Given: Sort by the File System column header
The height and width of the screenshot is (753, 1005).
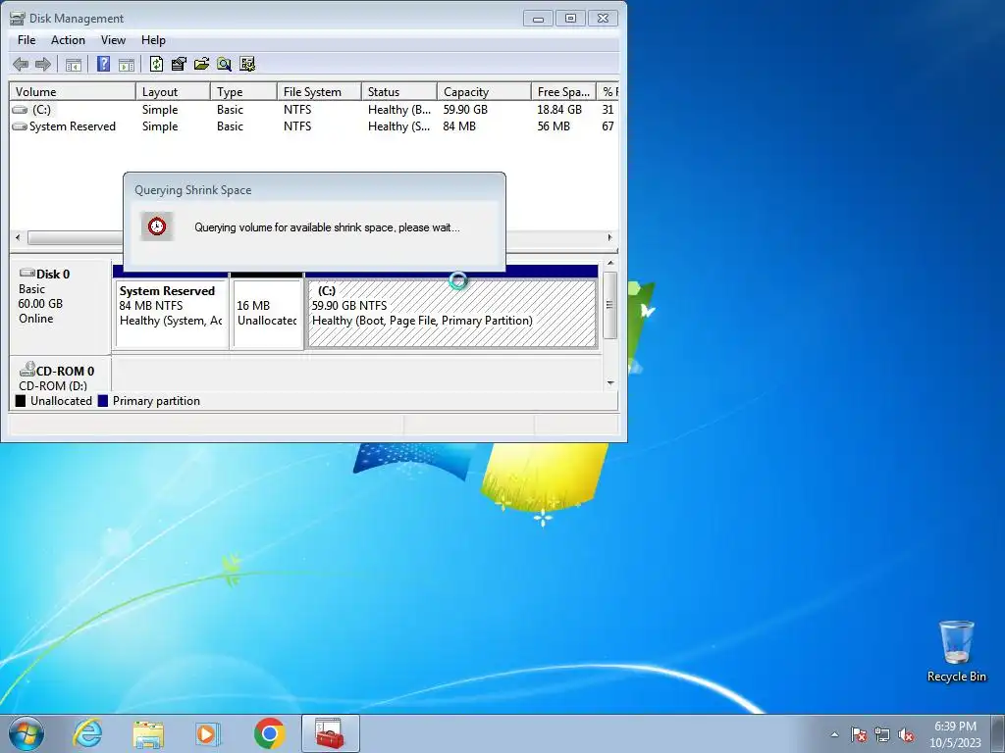Looking at the screenshot, I should coord(319,91).
